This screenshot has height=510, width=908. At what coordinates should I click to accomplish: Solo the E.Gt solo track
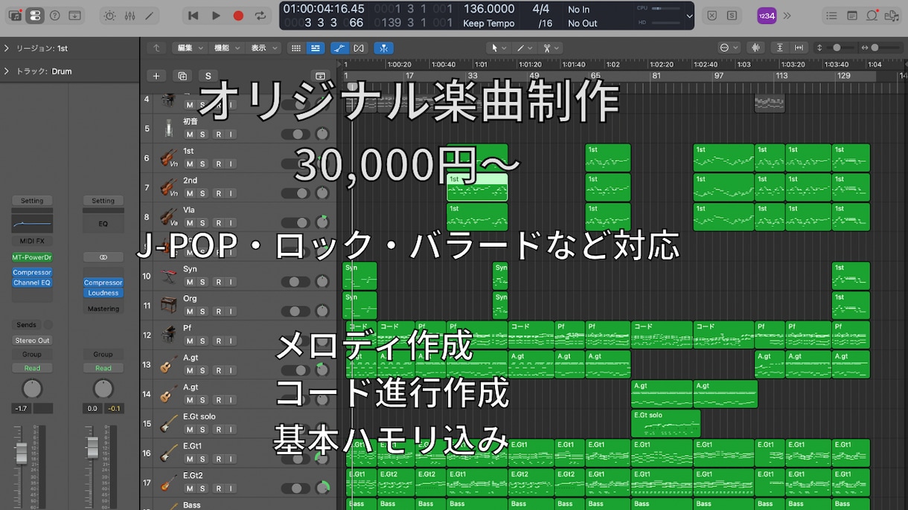tap(202, 430)
